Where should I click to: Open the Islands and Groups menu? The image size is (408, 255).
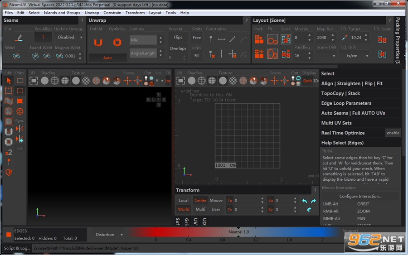(x=62, y=13)
